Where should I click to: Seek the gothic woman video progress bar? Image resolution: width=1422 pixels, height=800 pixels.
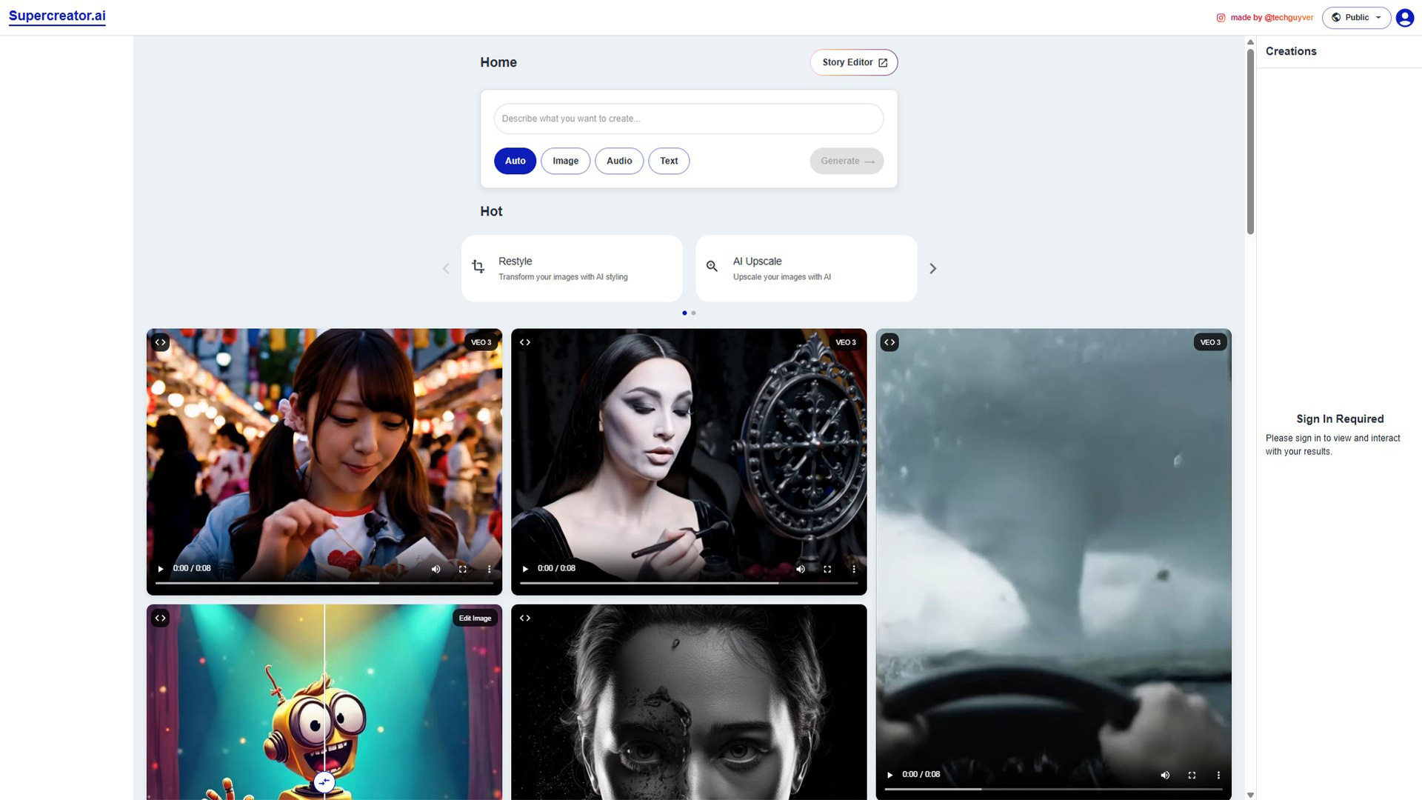pos(689,583)
